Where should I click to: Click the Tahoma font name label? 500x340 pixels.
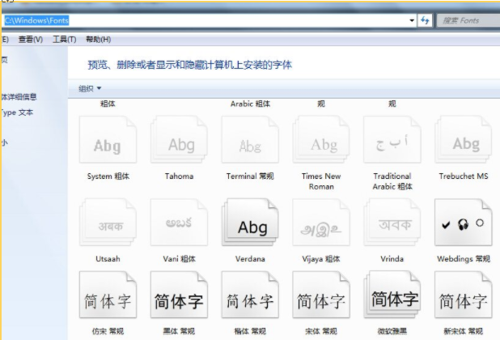(180, 176)
